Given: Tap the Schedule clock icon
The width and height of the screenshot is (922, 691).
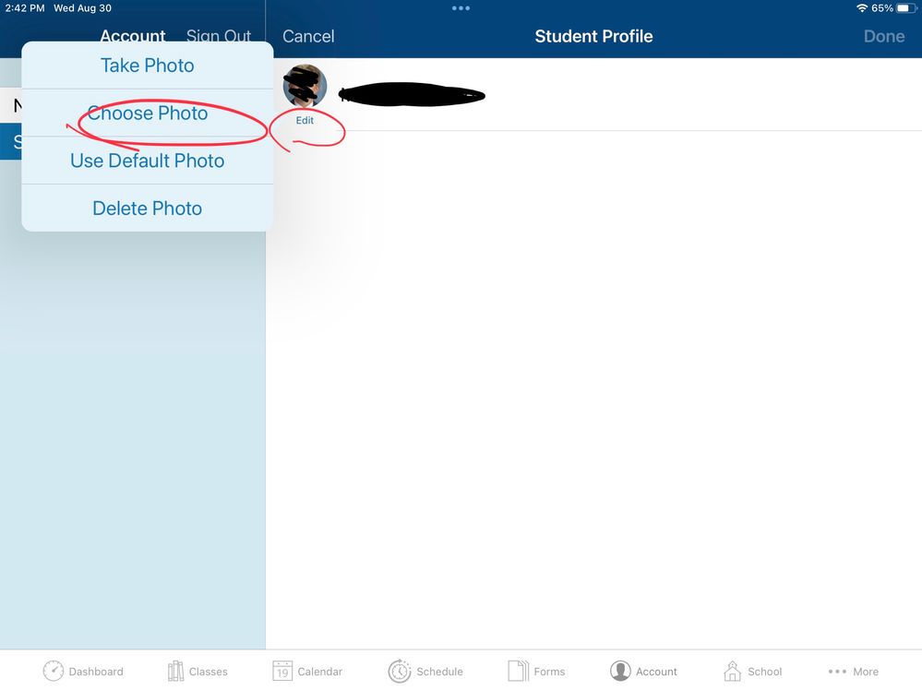Looking at the screenshot, I should point(400,671).
